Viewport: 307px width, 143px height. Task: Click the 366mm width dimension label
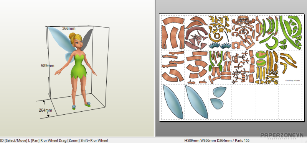click(69, 28)
